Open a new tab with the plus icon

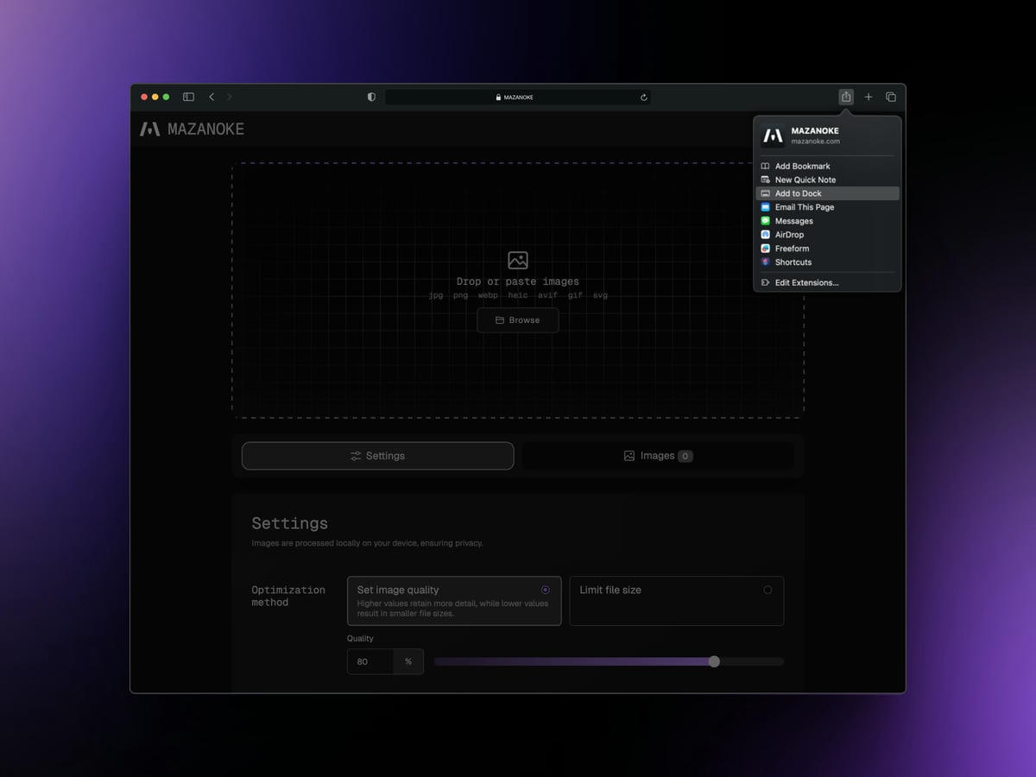pos(869,97)
